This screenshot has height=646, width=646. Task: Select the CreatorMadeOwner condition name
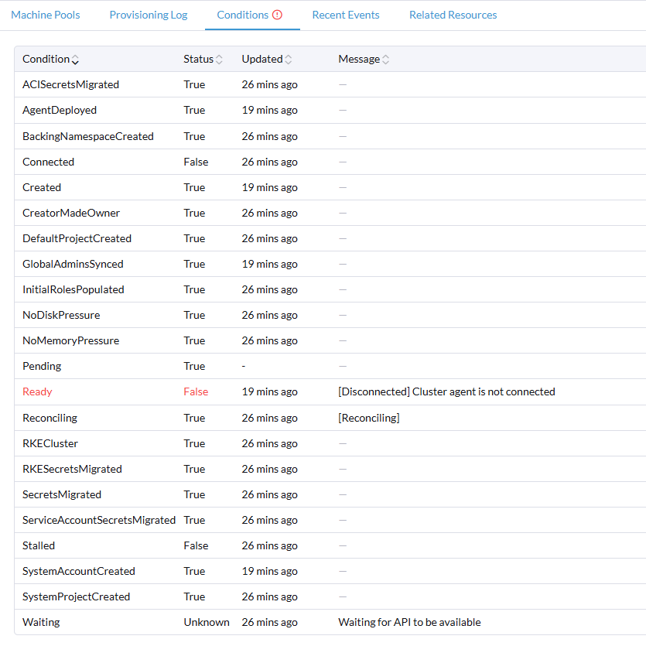[x=71, y=213]
